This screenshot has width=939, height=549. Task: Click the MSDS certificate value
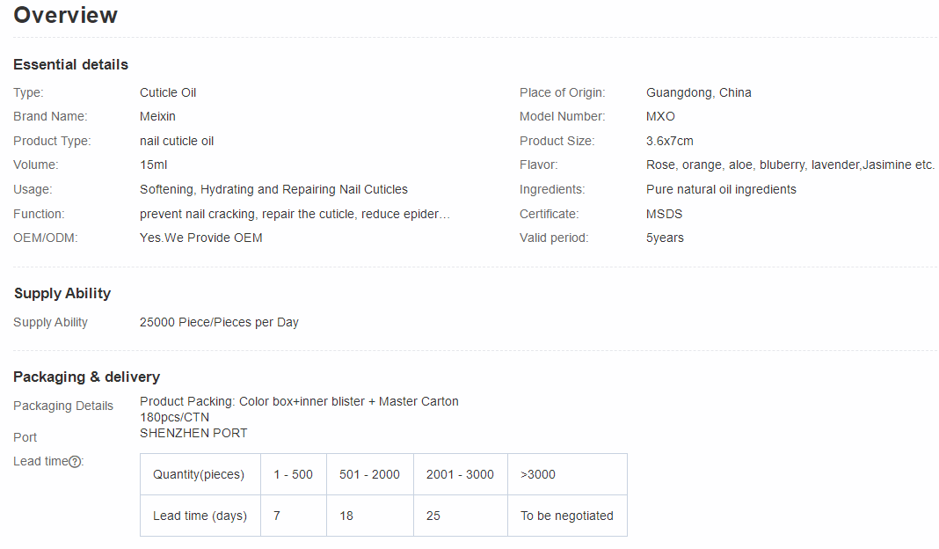tap(664, 214)
